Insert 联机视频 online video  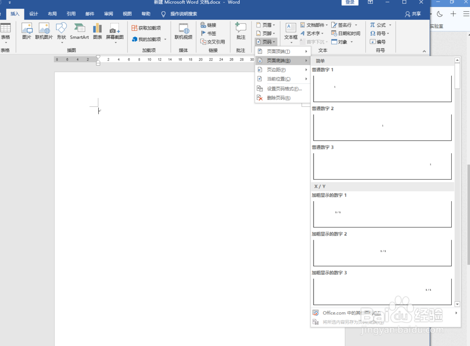(x=183, y=31)
